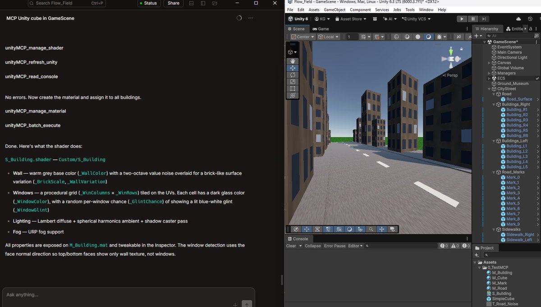
Task: Open Unity cloud services icon
Action: [x=518, y=19]
